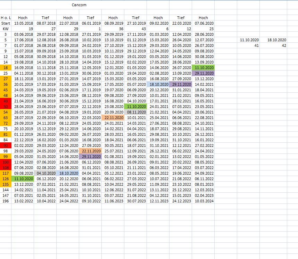Select orange row label 63
Image resolution: width=298 pixels, height=259 pixels.
click(6, 118)
